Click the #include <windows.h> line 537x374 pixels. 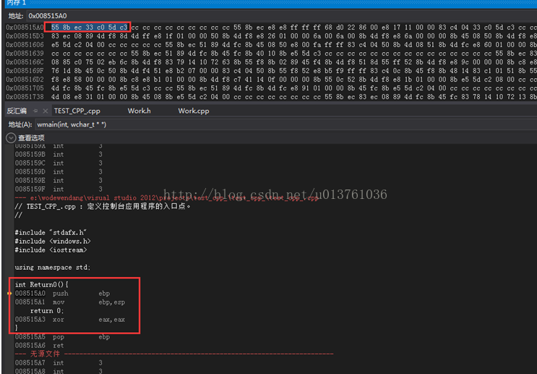click(53, 241)
